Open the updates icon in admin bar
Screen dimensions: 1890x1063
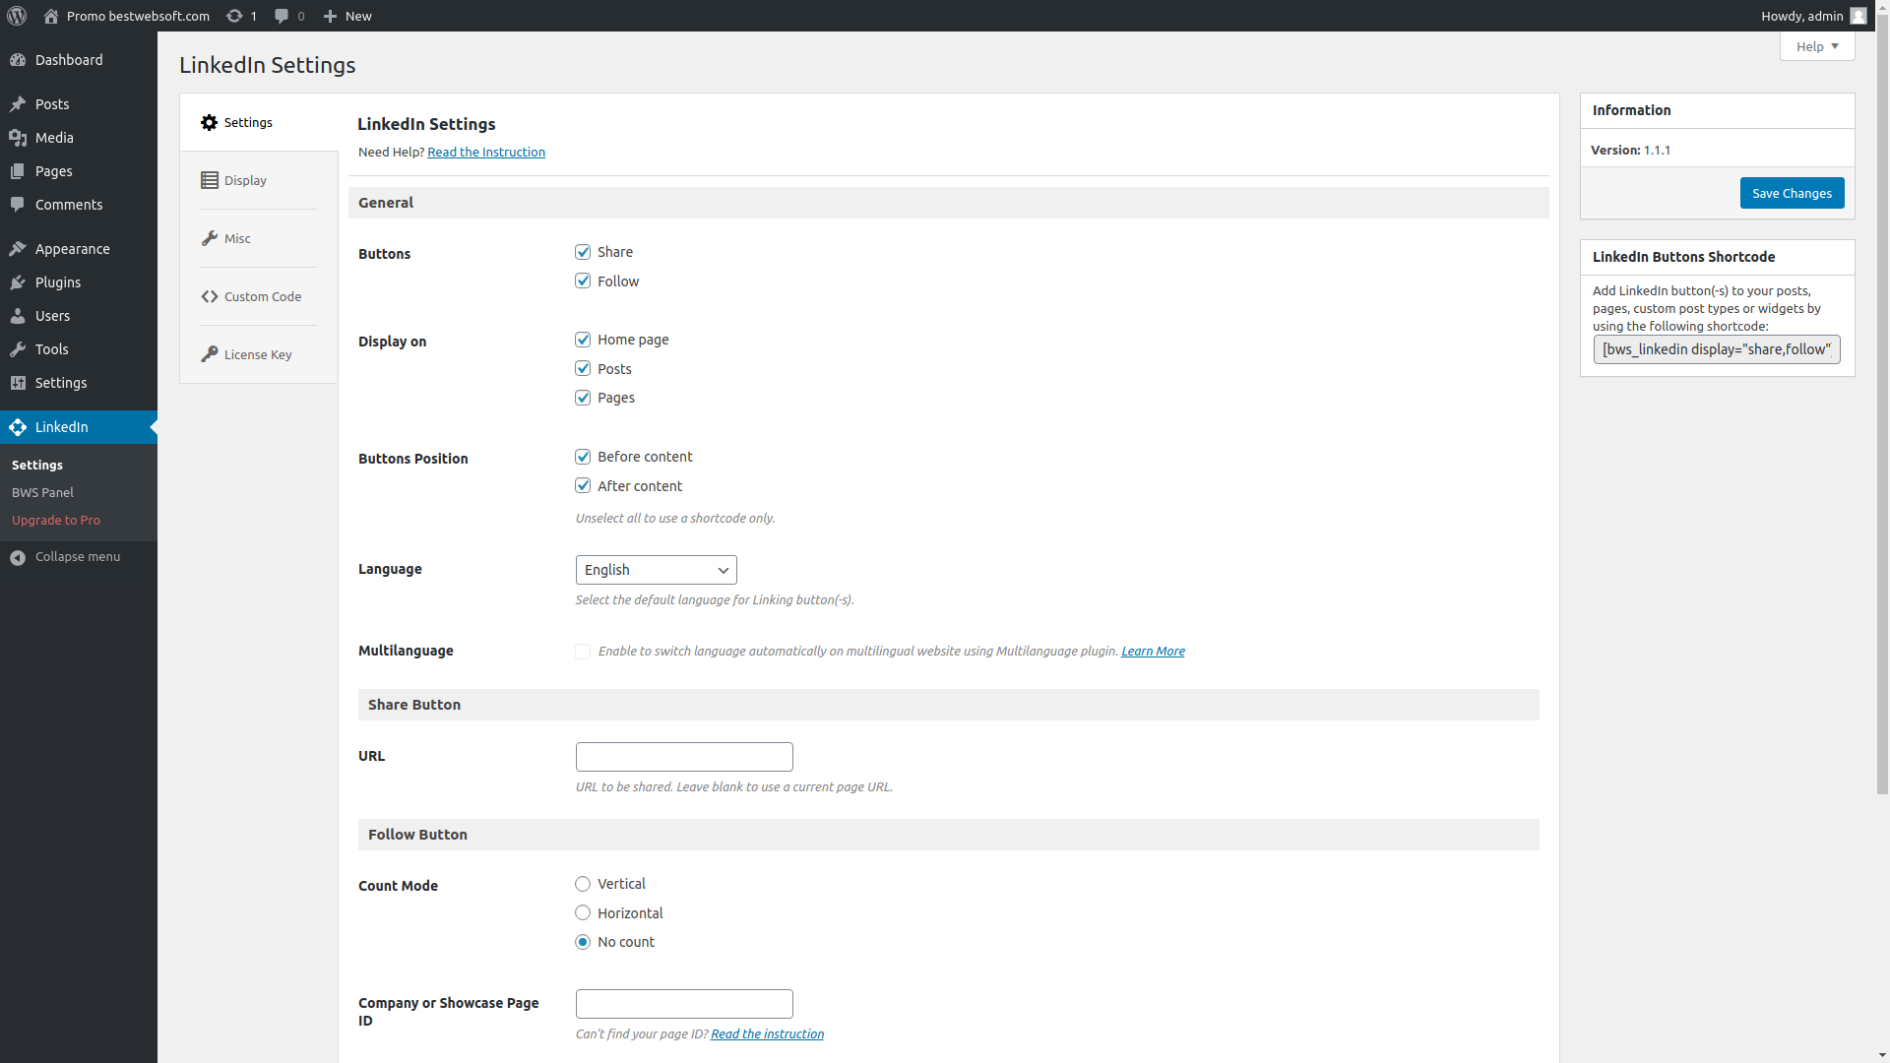[x=234, y=16]
